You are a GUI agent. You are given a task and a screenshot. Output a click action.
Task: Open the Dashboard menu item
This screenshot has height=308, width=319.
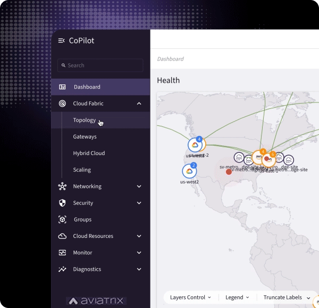100,87
